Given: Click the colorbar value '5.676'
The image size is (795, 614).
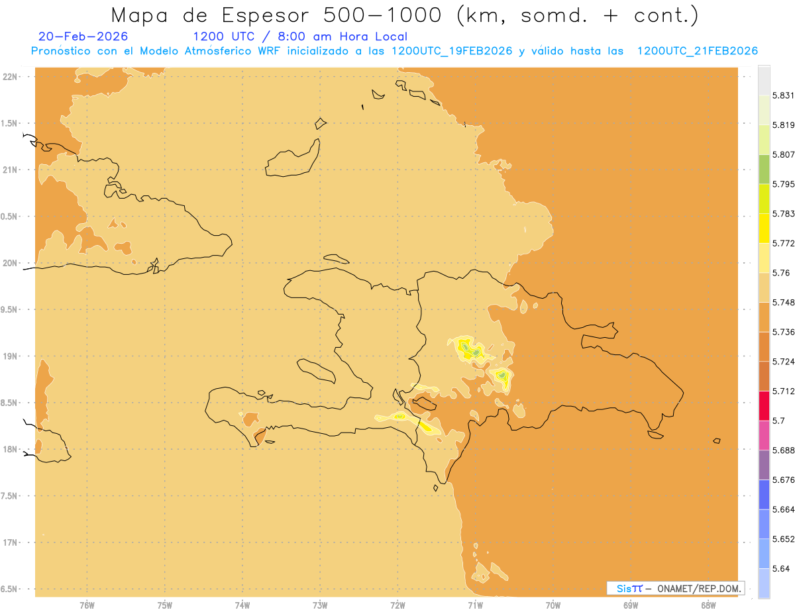Looking at the screenshot, I should tap(784, 480).
